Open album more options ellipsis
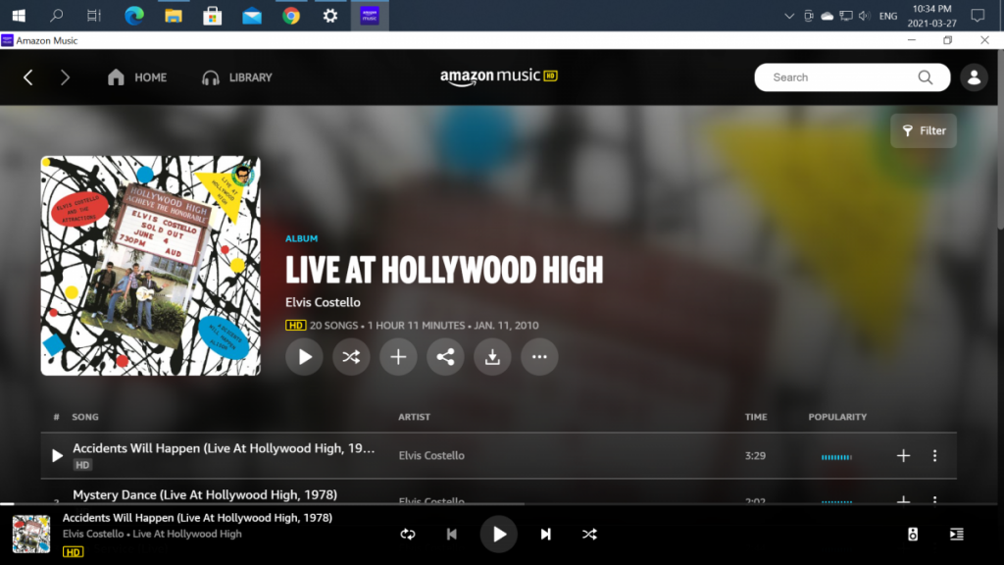The height and width of the screenshot is (565, 1004). tap(539, 357)
